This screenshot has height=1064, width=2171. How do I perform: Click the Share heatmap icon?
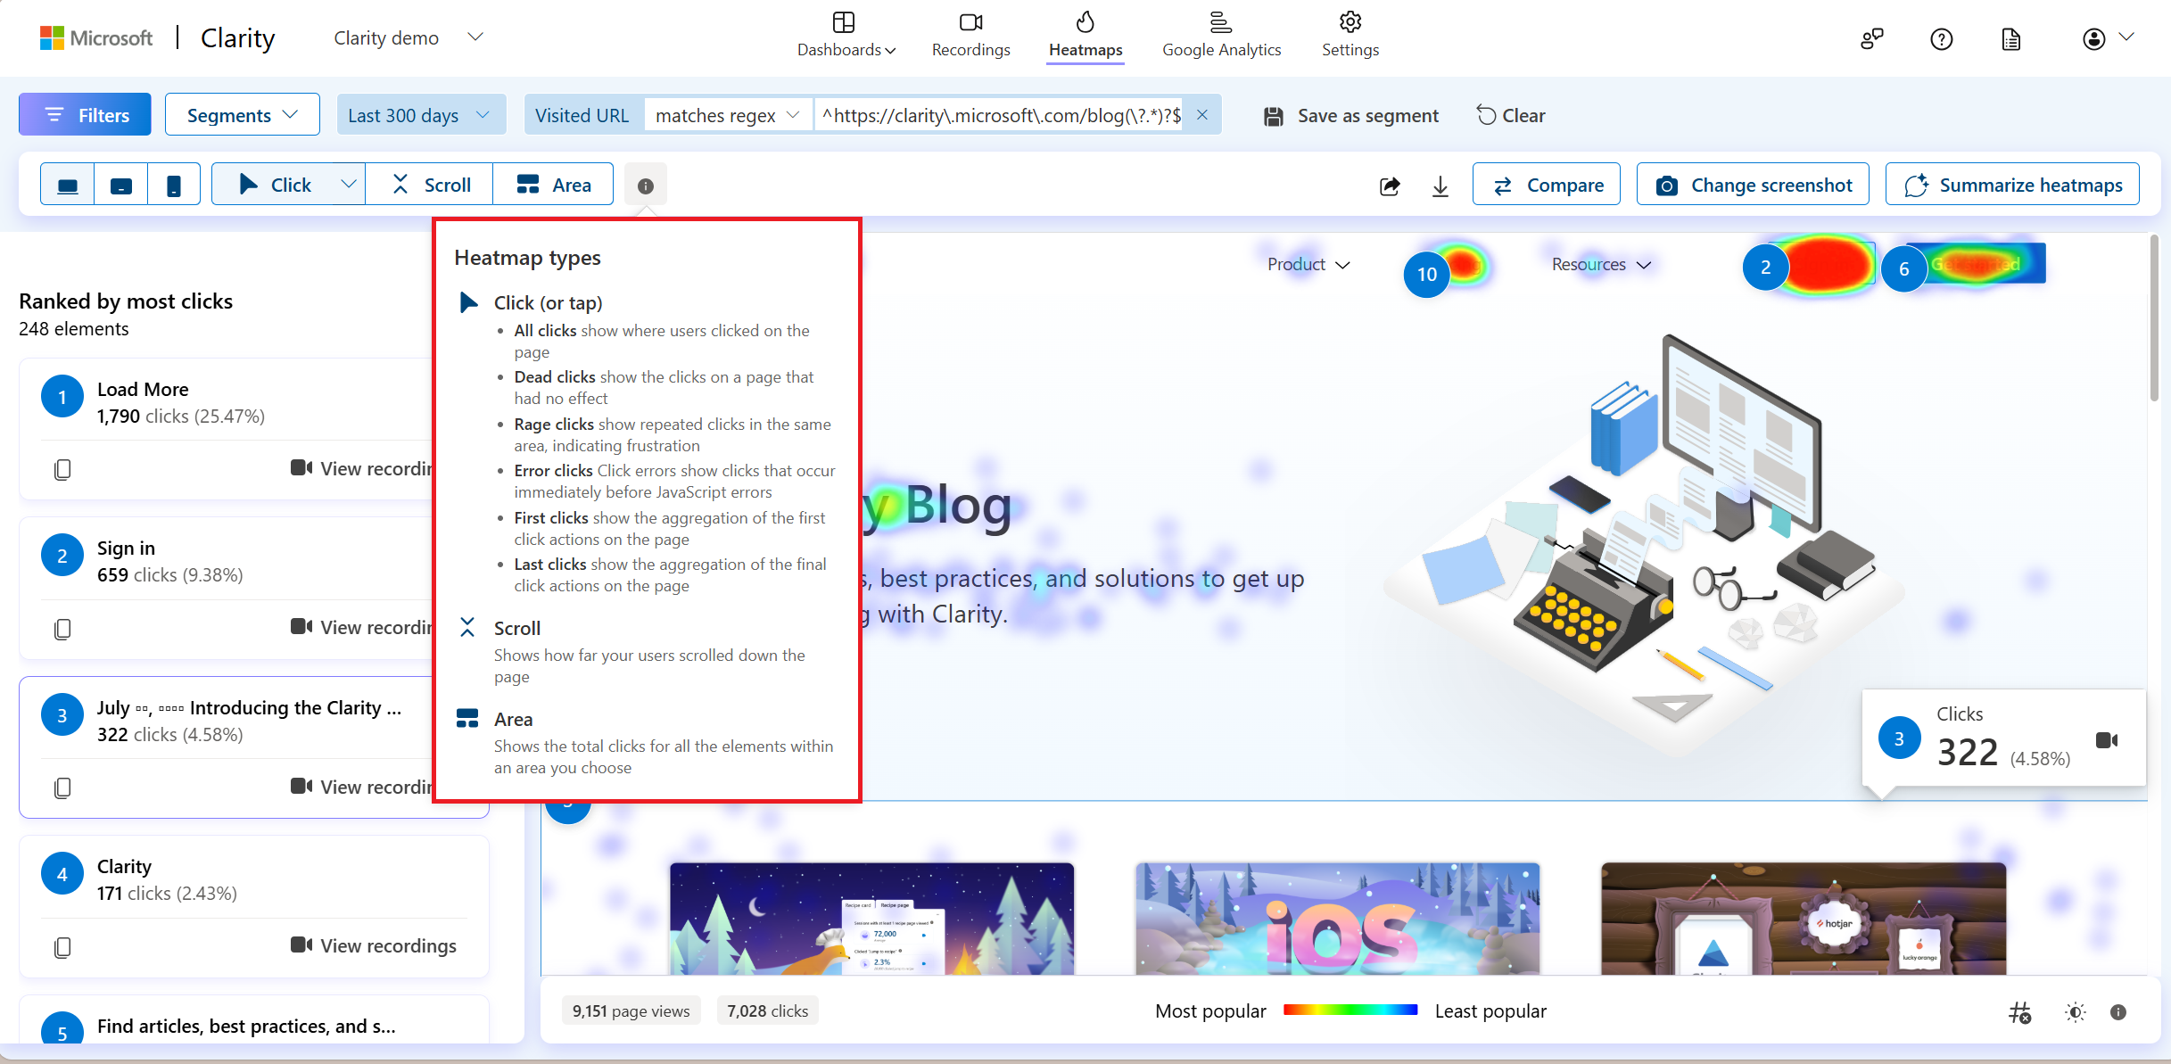1389,184
